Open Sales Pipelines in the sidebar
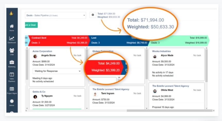 pyautogui.click(x=12, y=77)
